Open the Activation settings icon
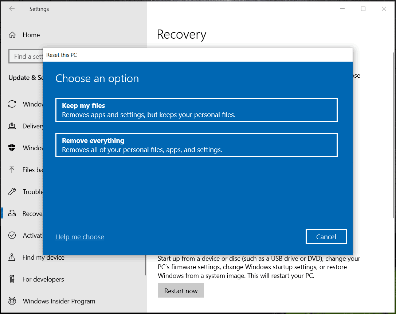Image resolution: width=396 pixels, height=314 pixels. 13,235
